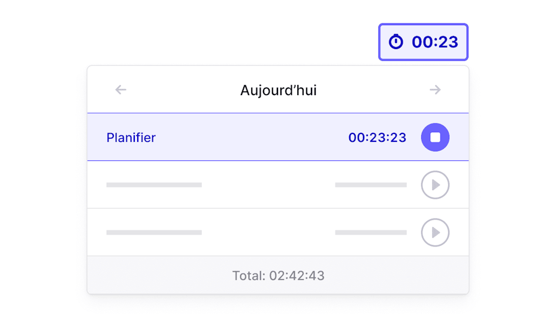The width and height of the screenshot is (556, 319).
Task: Stop the running Planifier timer
Action: pyautogui.click(x=435, y=138)
